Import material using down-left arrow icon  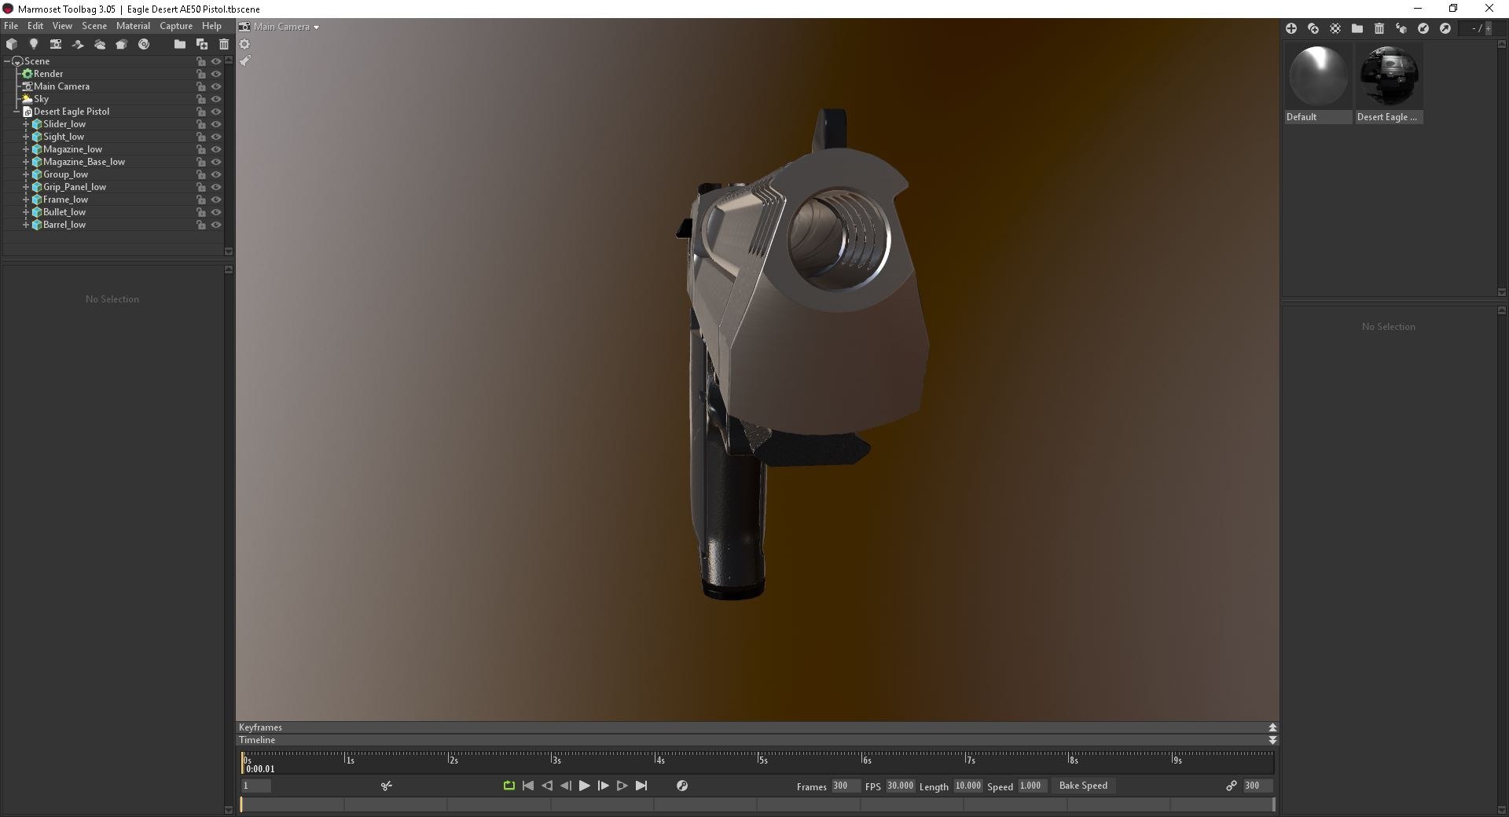(1423, 28)
